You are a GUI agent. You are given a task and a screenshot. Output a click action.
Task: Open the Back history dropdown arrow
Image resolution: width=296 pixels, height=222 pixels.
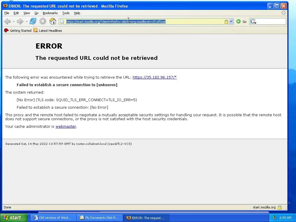(14, 21)
